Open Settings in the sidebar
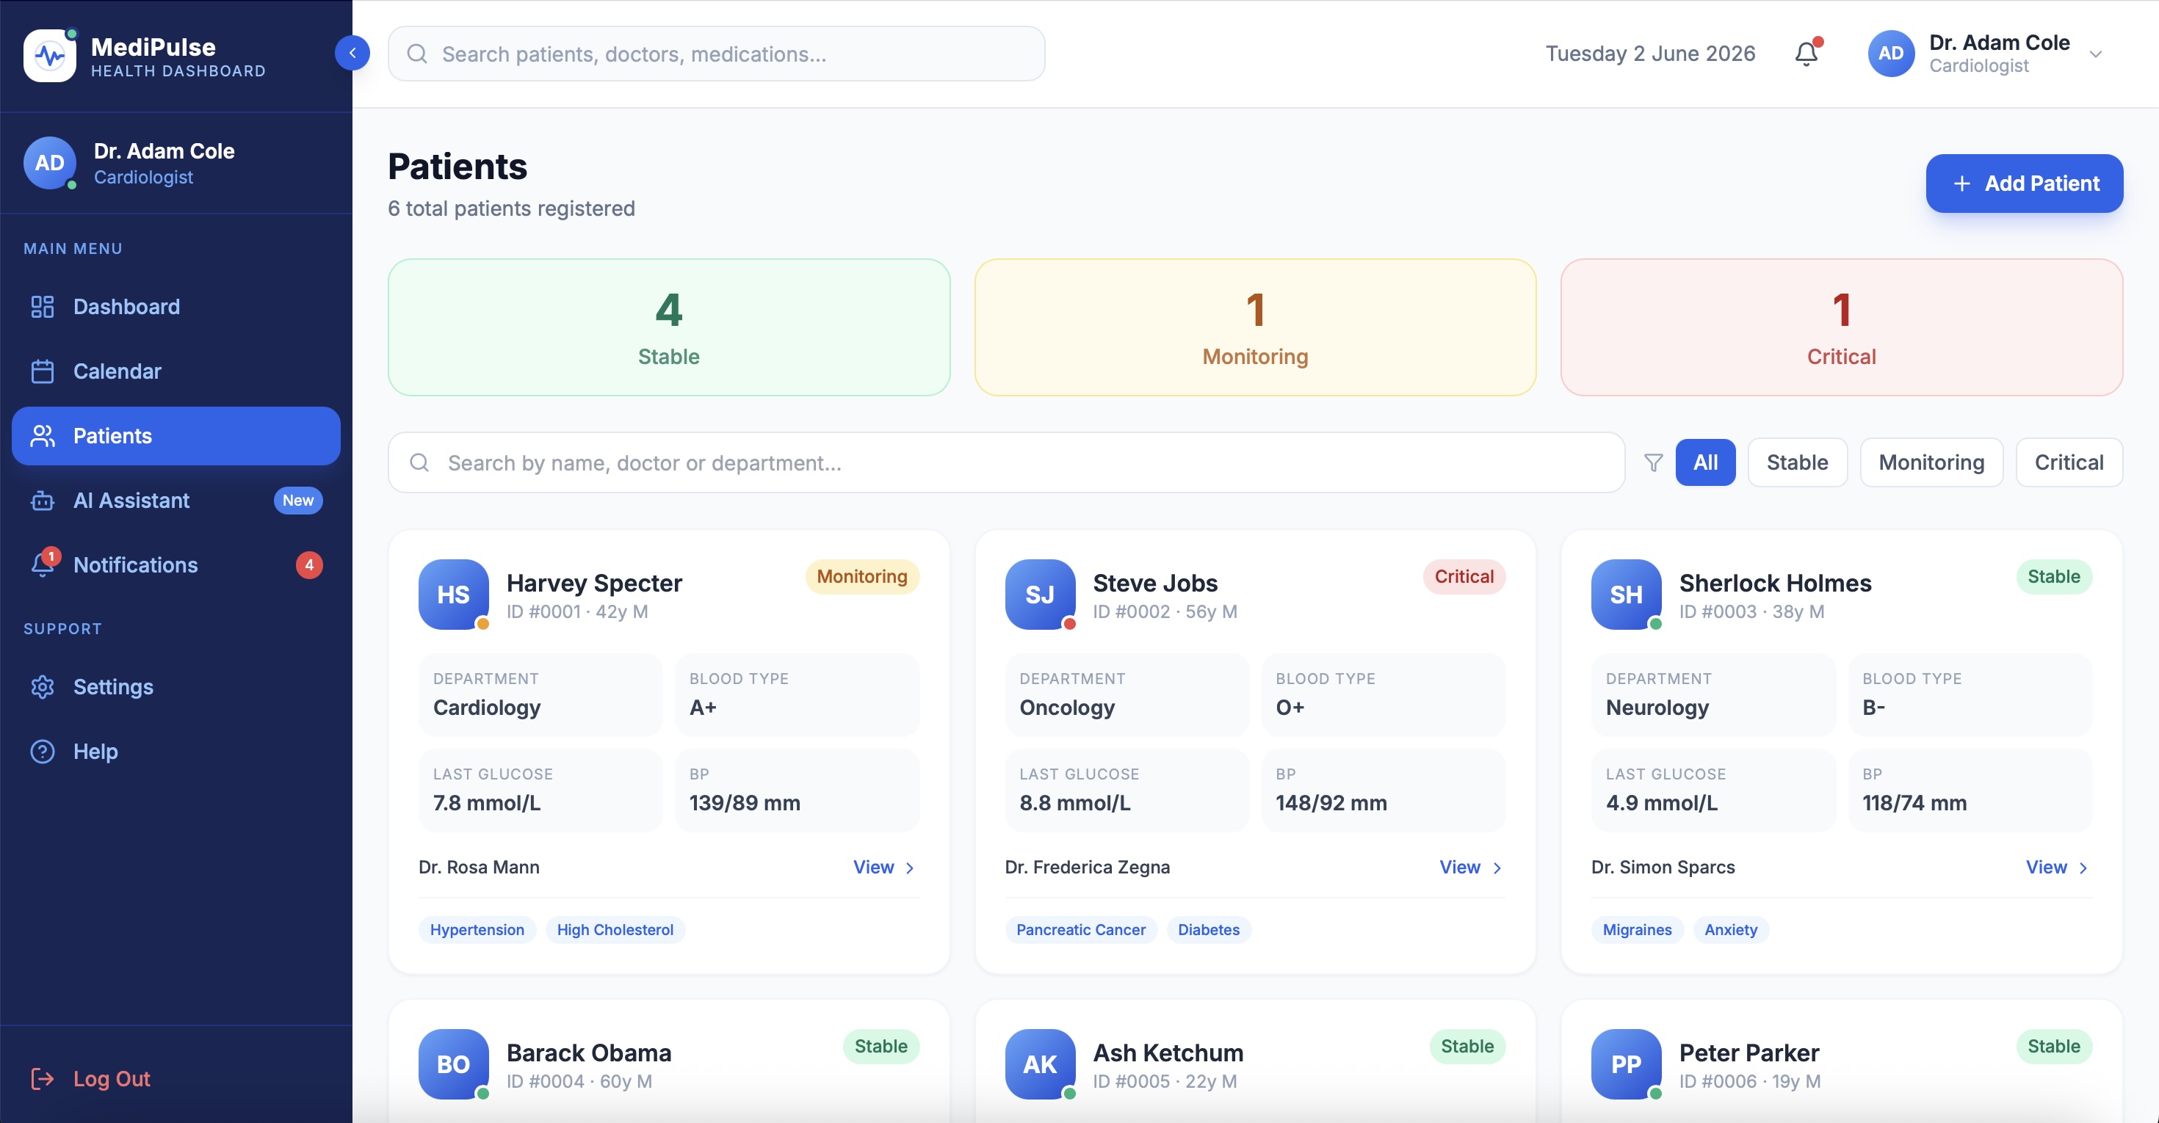2159x1123 pixels. pyautogui.click(x=176, y=687)
